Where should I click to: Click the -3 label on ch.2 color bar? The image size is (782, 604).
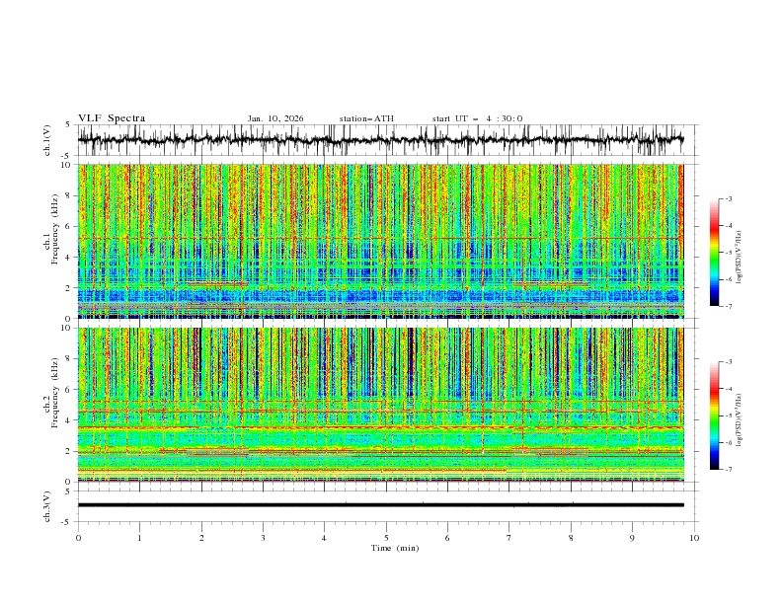729,362
